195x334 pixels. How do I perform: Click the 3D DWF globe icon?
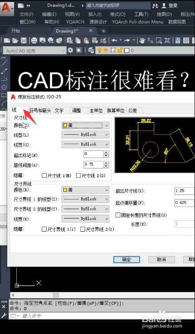point(59,40)
